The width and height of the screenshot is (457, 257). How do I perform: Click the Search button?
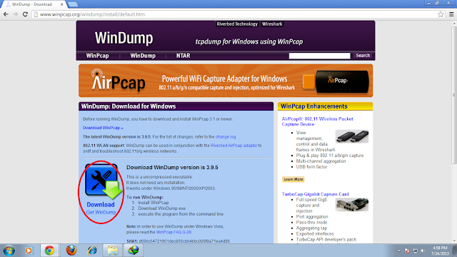(363, 56)
